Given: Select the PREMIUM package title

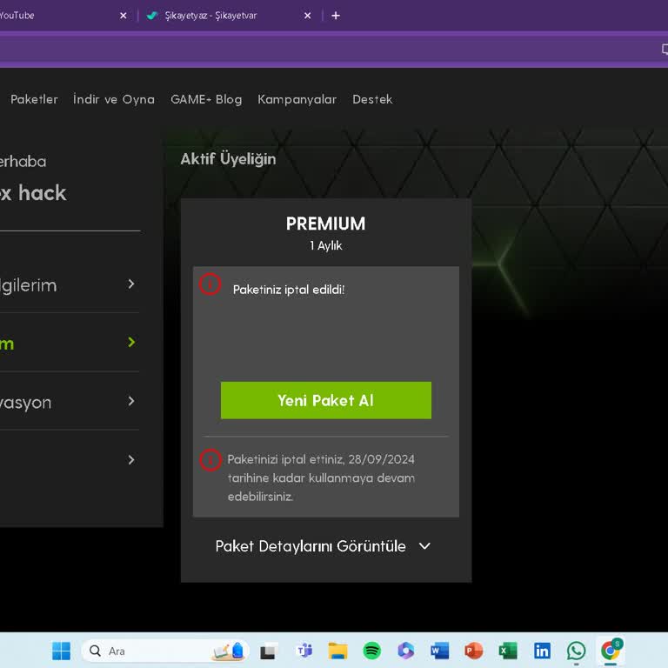Looking at the screenshot, I should (x=326, y=224).
